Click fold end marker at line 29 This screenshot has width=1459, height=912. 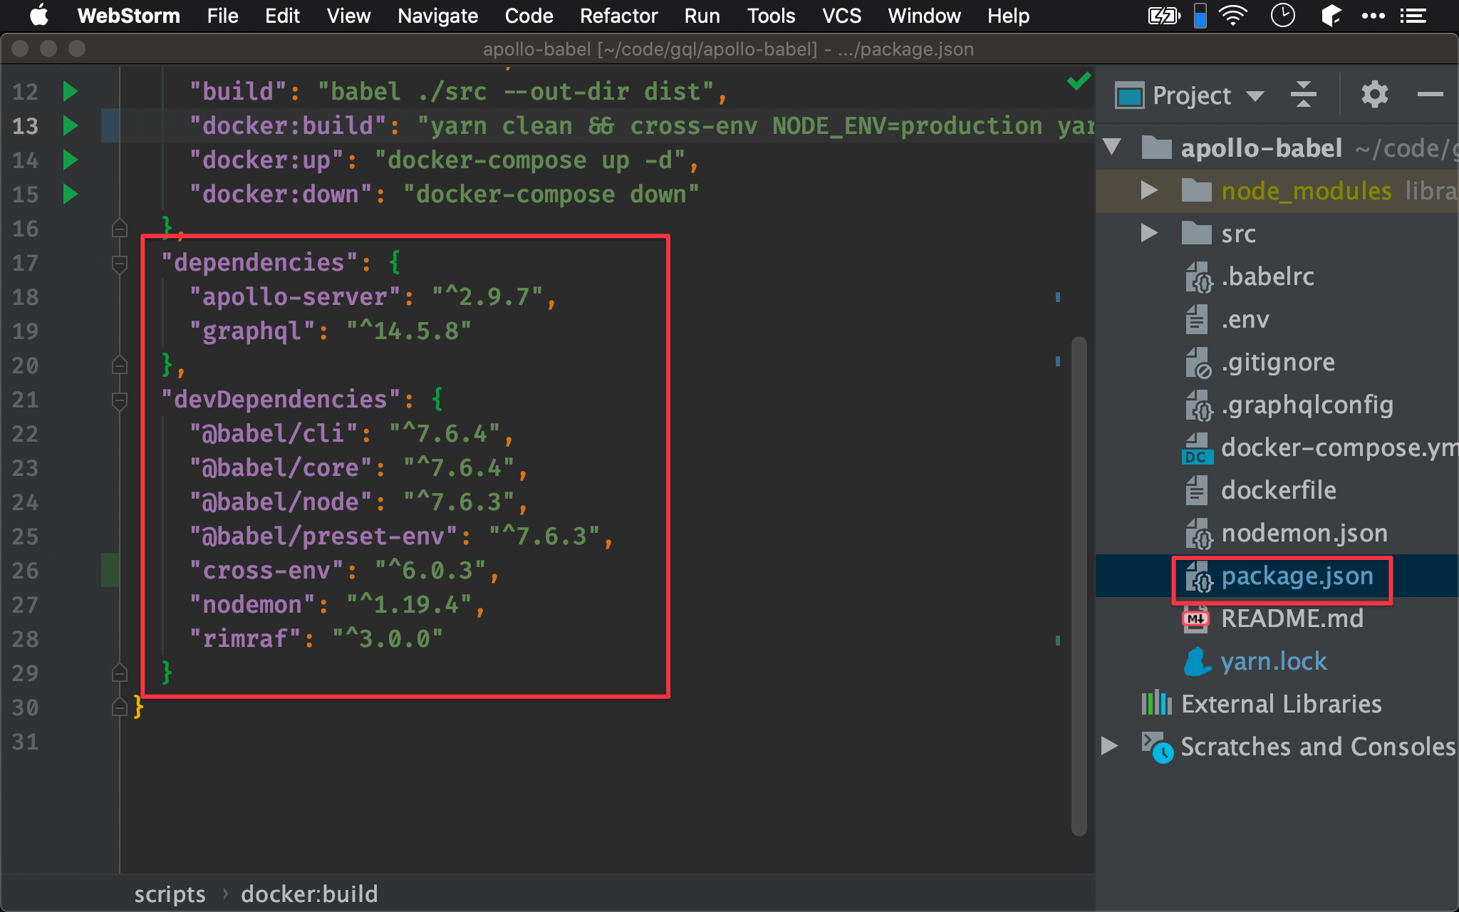point(120,673)
